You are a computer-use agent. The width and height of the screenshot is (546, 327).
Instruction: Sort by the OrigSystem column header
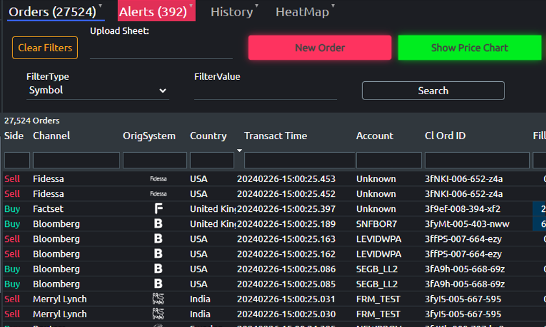[x=149, y=136]
